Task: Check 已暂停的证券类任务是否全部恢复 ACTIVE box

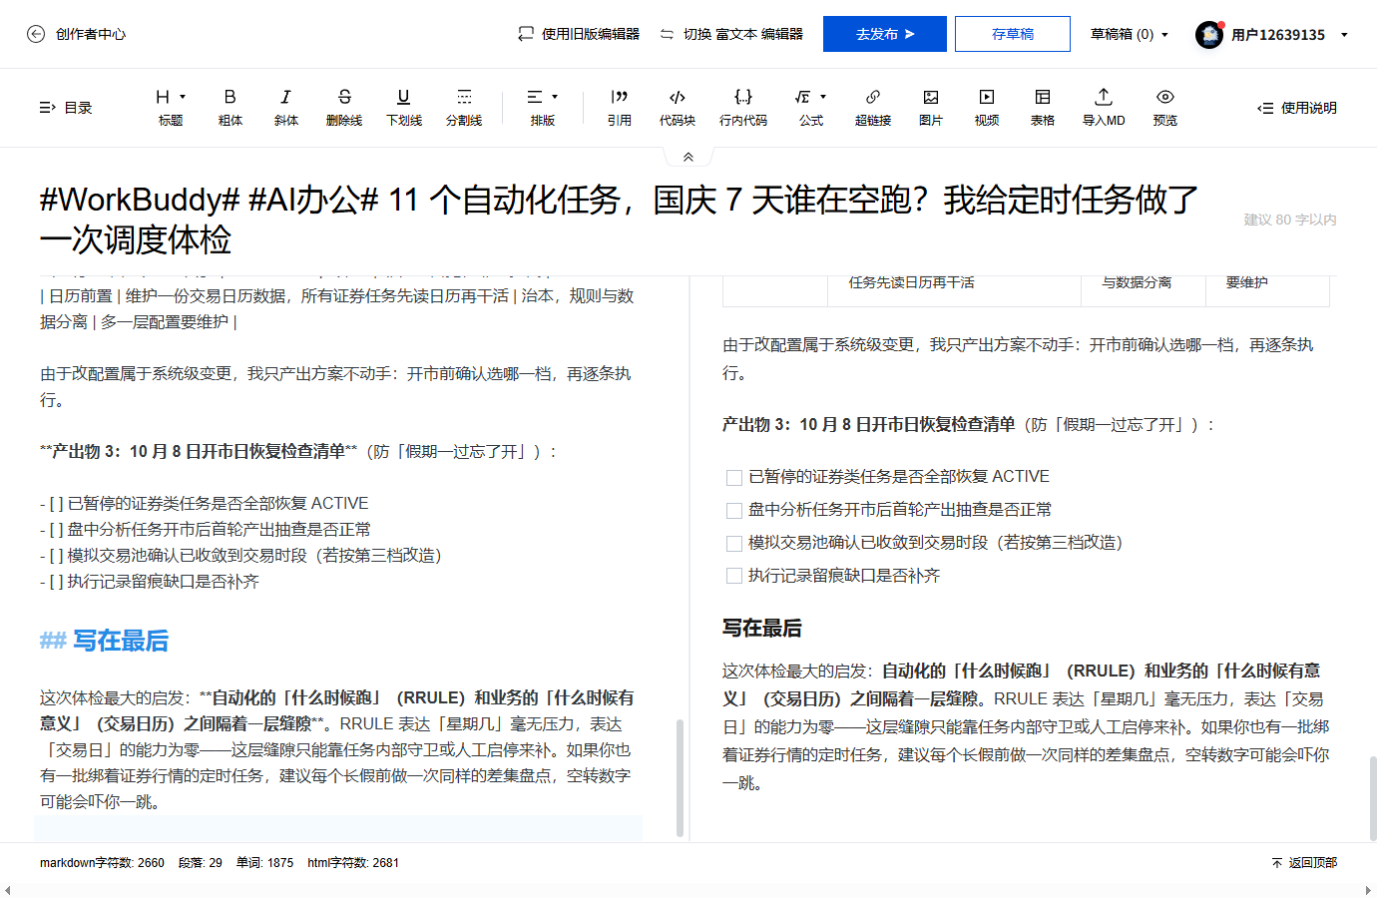Action: (734, 478)
